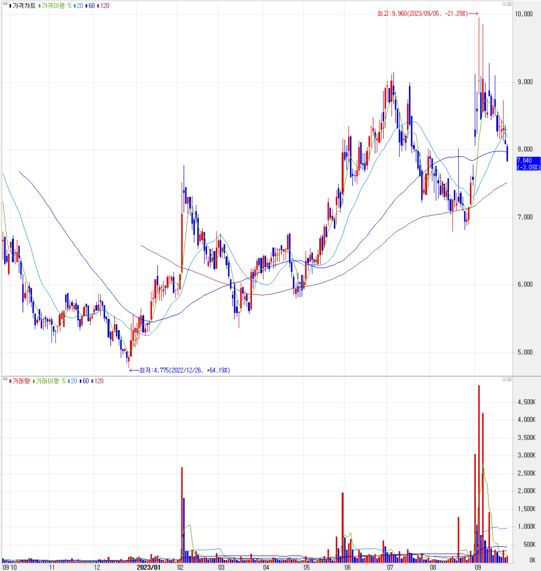Select the price 120-day moving average label

(105, 6)
